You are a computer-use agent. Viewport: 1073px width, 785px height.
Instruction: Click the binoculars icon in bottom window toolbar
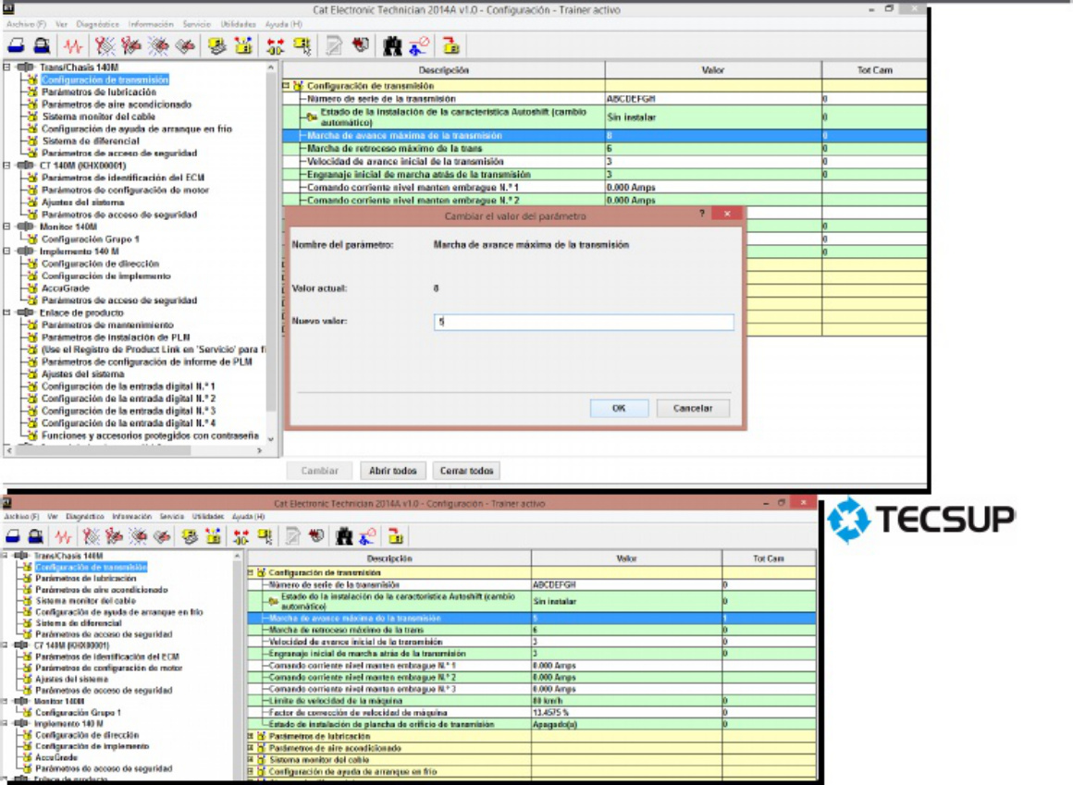coord(344,537)
